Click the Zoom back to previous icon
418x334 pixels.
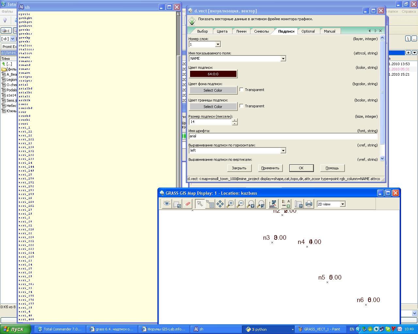pyautogui.click(x=251, y=204)
